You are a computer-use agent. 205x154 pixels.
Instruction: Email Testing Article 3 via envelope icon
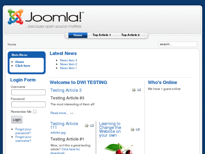(x=139, y=90)
